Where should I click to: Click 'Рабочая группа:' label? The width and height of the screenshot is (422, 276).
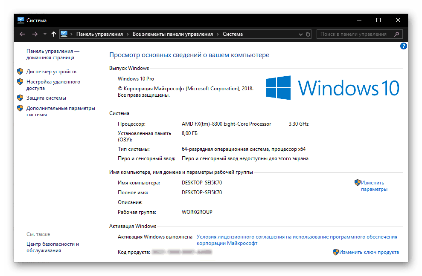click(x=137, y=212)
